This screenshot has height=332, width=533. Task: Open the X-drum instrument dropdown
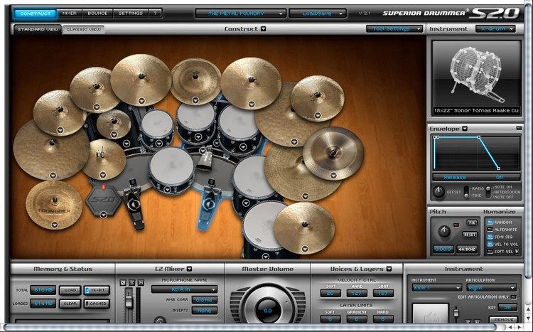(495, 29)
